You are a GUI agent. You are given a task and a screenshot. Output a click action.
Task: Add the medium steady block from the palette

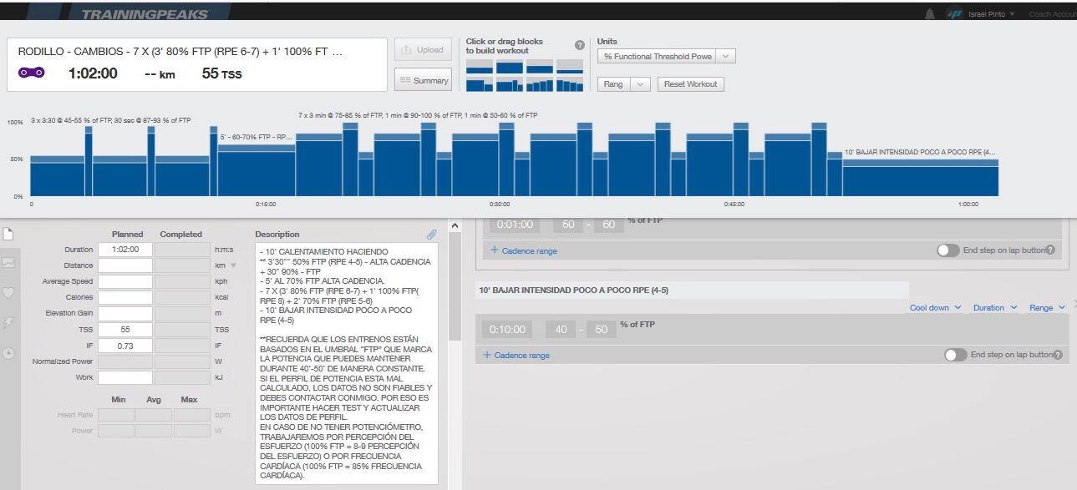[x=540, y=67]
